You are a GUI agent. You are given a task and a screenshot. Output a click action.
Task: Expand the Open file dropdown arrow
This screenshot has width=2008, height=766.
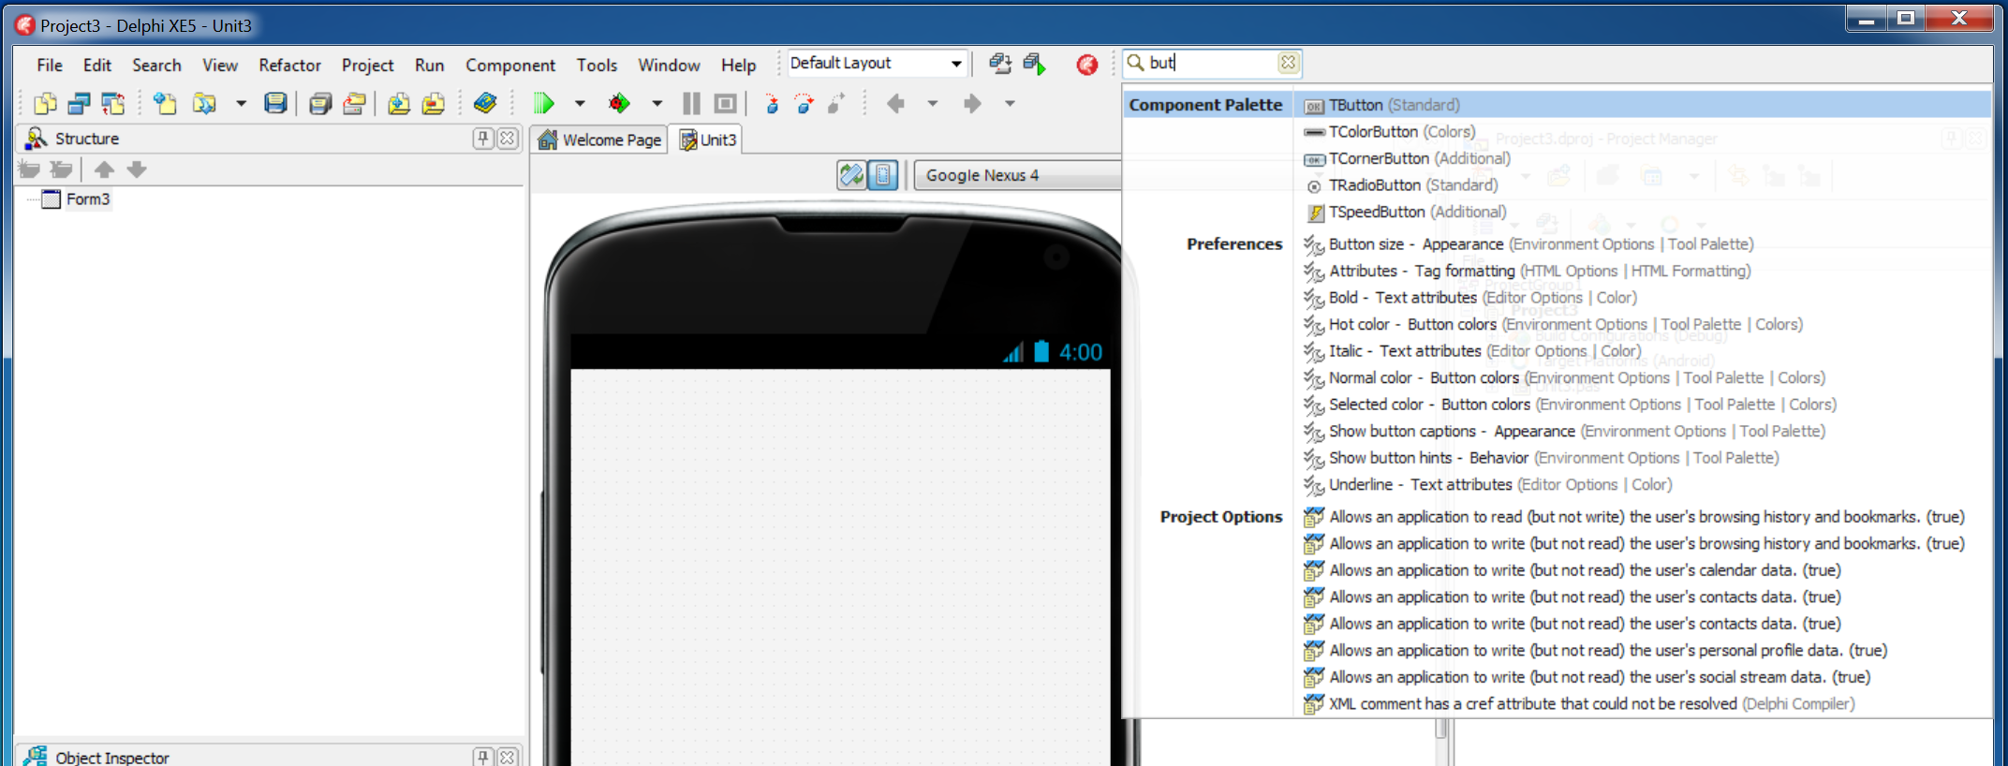coord(241,104)
